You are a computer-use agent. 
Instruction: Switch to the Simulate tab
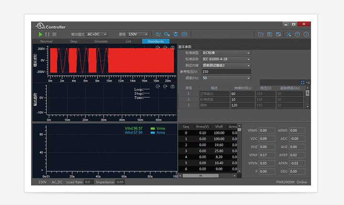[x=101, y=41]
